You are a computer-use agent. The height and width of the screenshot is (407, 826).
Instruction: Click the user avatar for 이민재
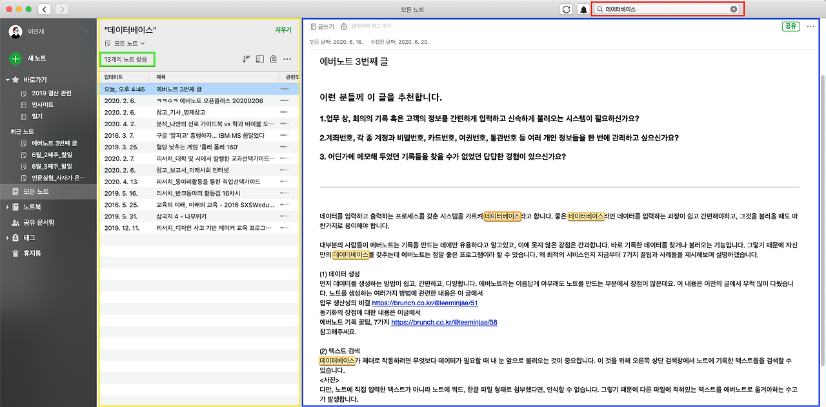[x=15, y=32]
